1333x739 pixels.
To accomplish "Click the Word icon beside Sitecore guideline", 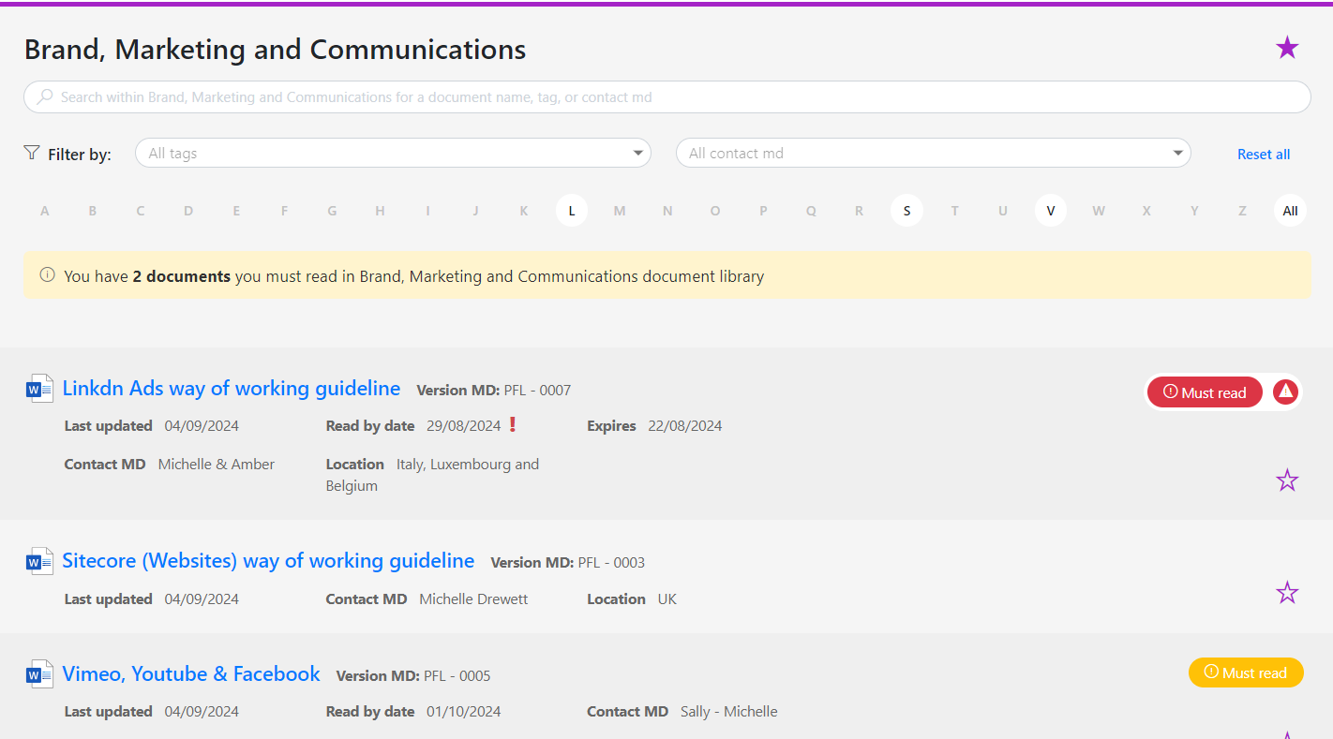I will 39,561.
